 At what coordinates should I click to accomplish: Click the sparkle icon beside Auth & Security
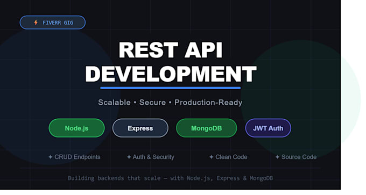(x=129, y=157)
